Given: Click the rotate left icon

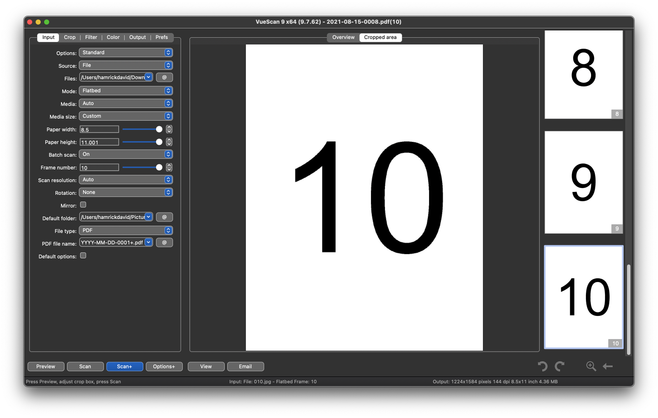Looking at the screenshot, I should coord(543,366).
